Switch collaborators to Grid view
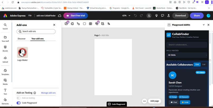The width and height of the screenshot is (213, 108). (x=197, y=64)
